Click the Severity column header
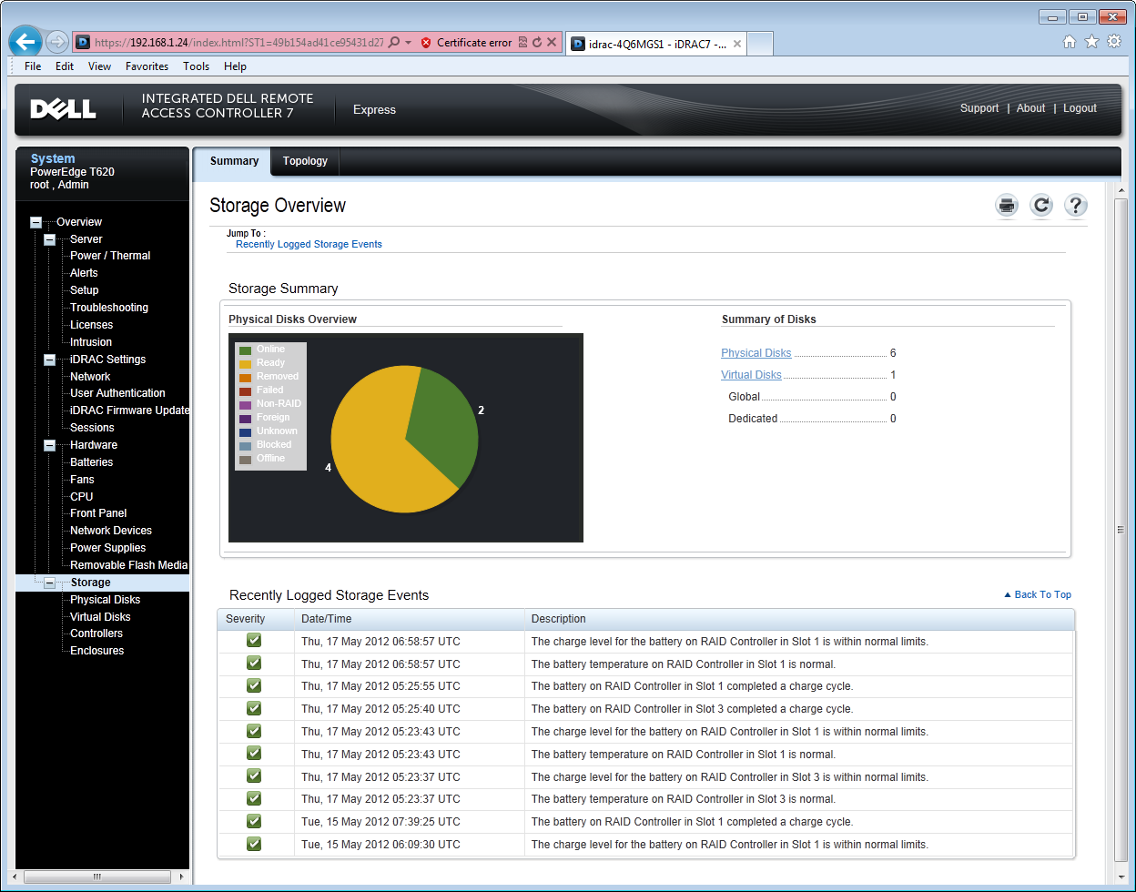 coord(256,619)
